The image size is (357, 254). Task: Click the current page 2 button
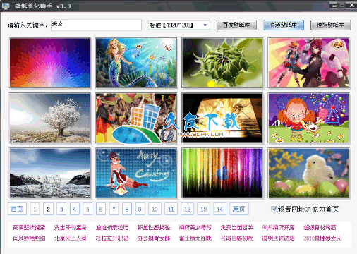pyautogui.click(x=48, y=209)
